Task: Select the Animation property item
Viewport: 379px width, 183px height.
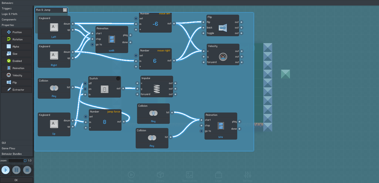Action: point(17,68)
